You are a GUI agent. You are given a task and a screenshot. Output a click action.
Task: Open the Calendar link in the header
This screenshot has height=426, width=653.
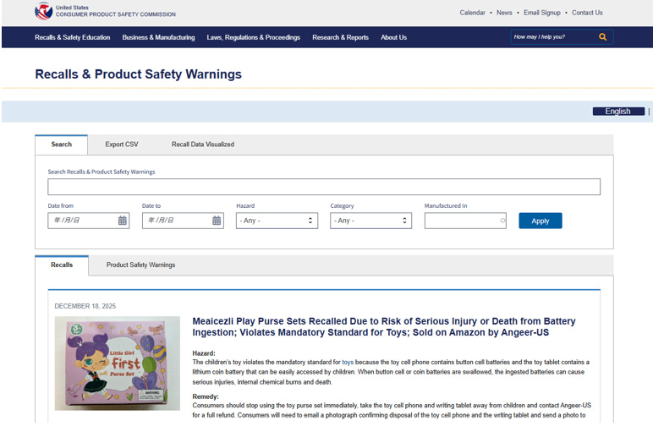472,13
